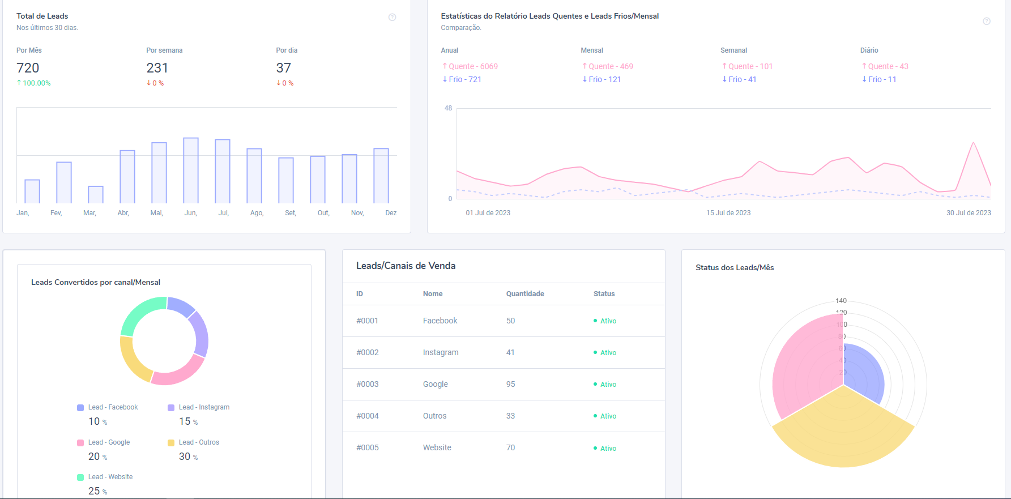Toggle Lead - Website legend entry
The height and width of the screenshot is (499, 1011).
pos(110,477)
